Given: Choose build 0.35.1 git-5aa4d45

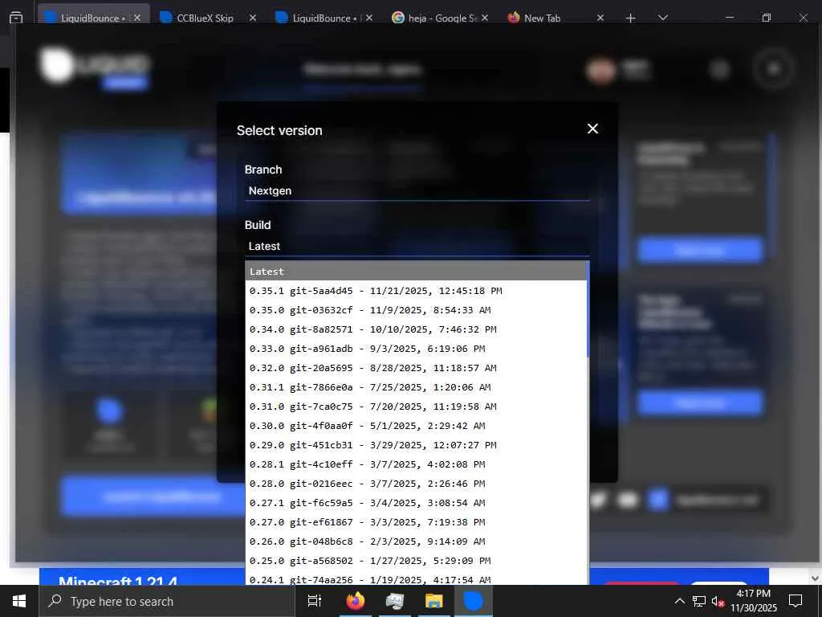Looking at the screenshot, I should [x=416, y=291].
